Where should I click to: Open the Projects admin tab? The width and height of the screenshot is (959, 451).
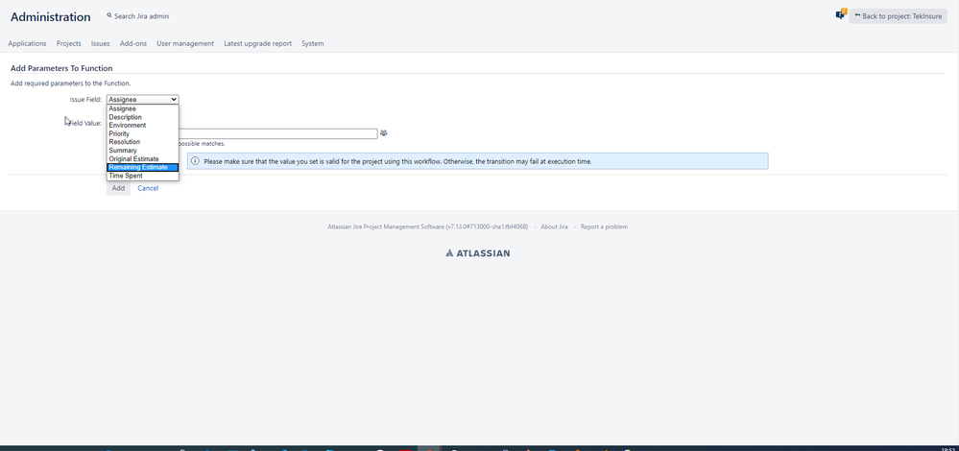[68, 43]
